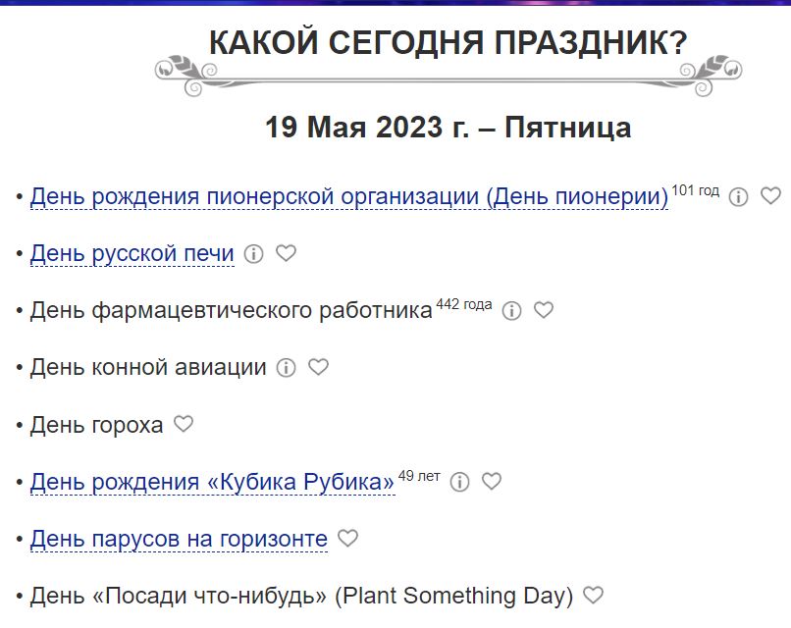Viewport: 791px width, 628px height.
Task: Click the date heading 19 Мая 2023
Action: point(448,128)
